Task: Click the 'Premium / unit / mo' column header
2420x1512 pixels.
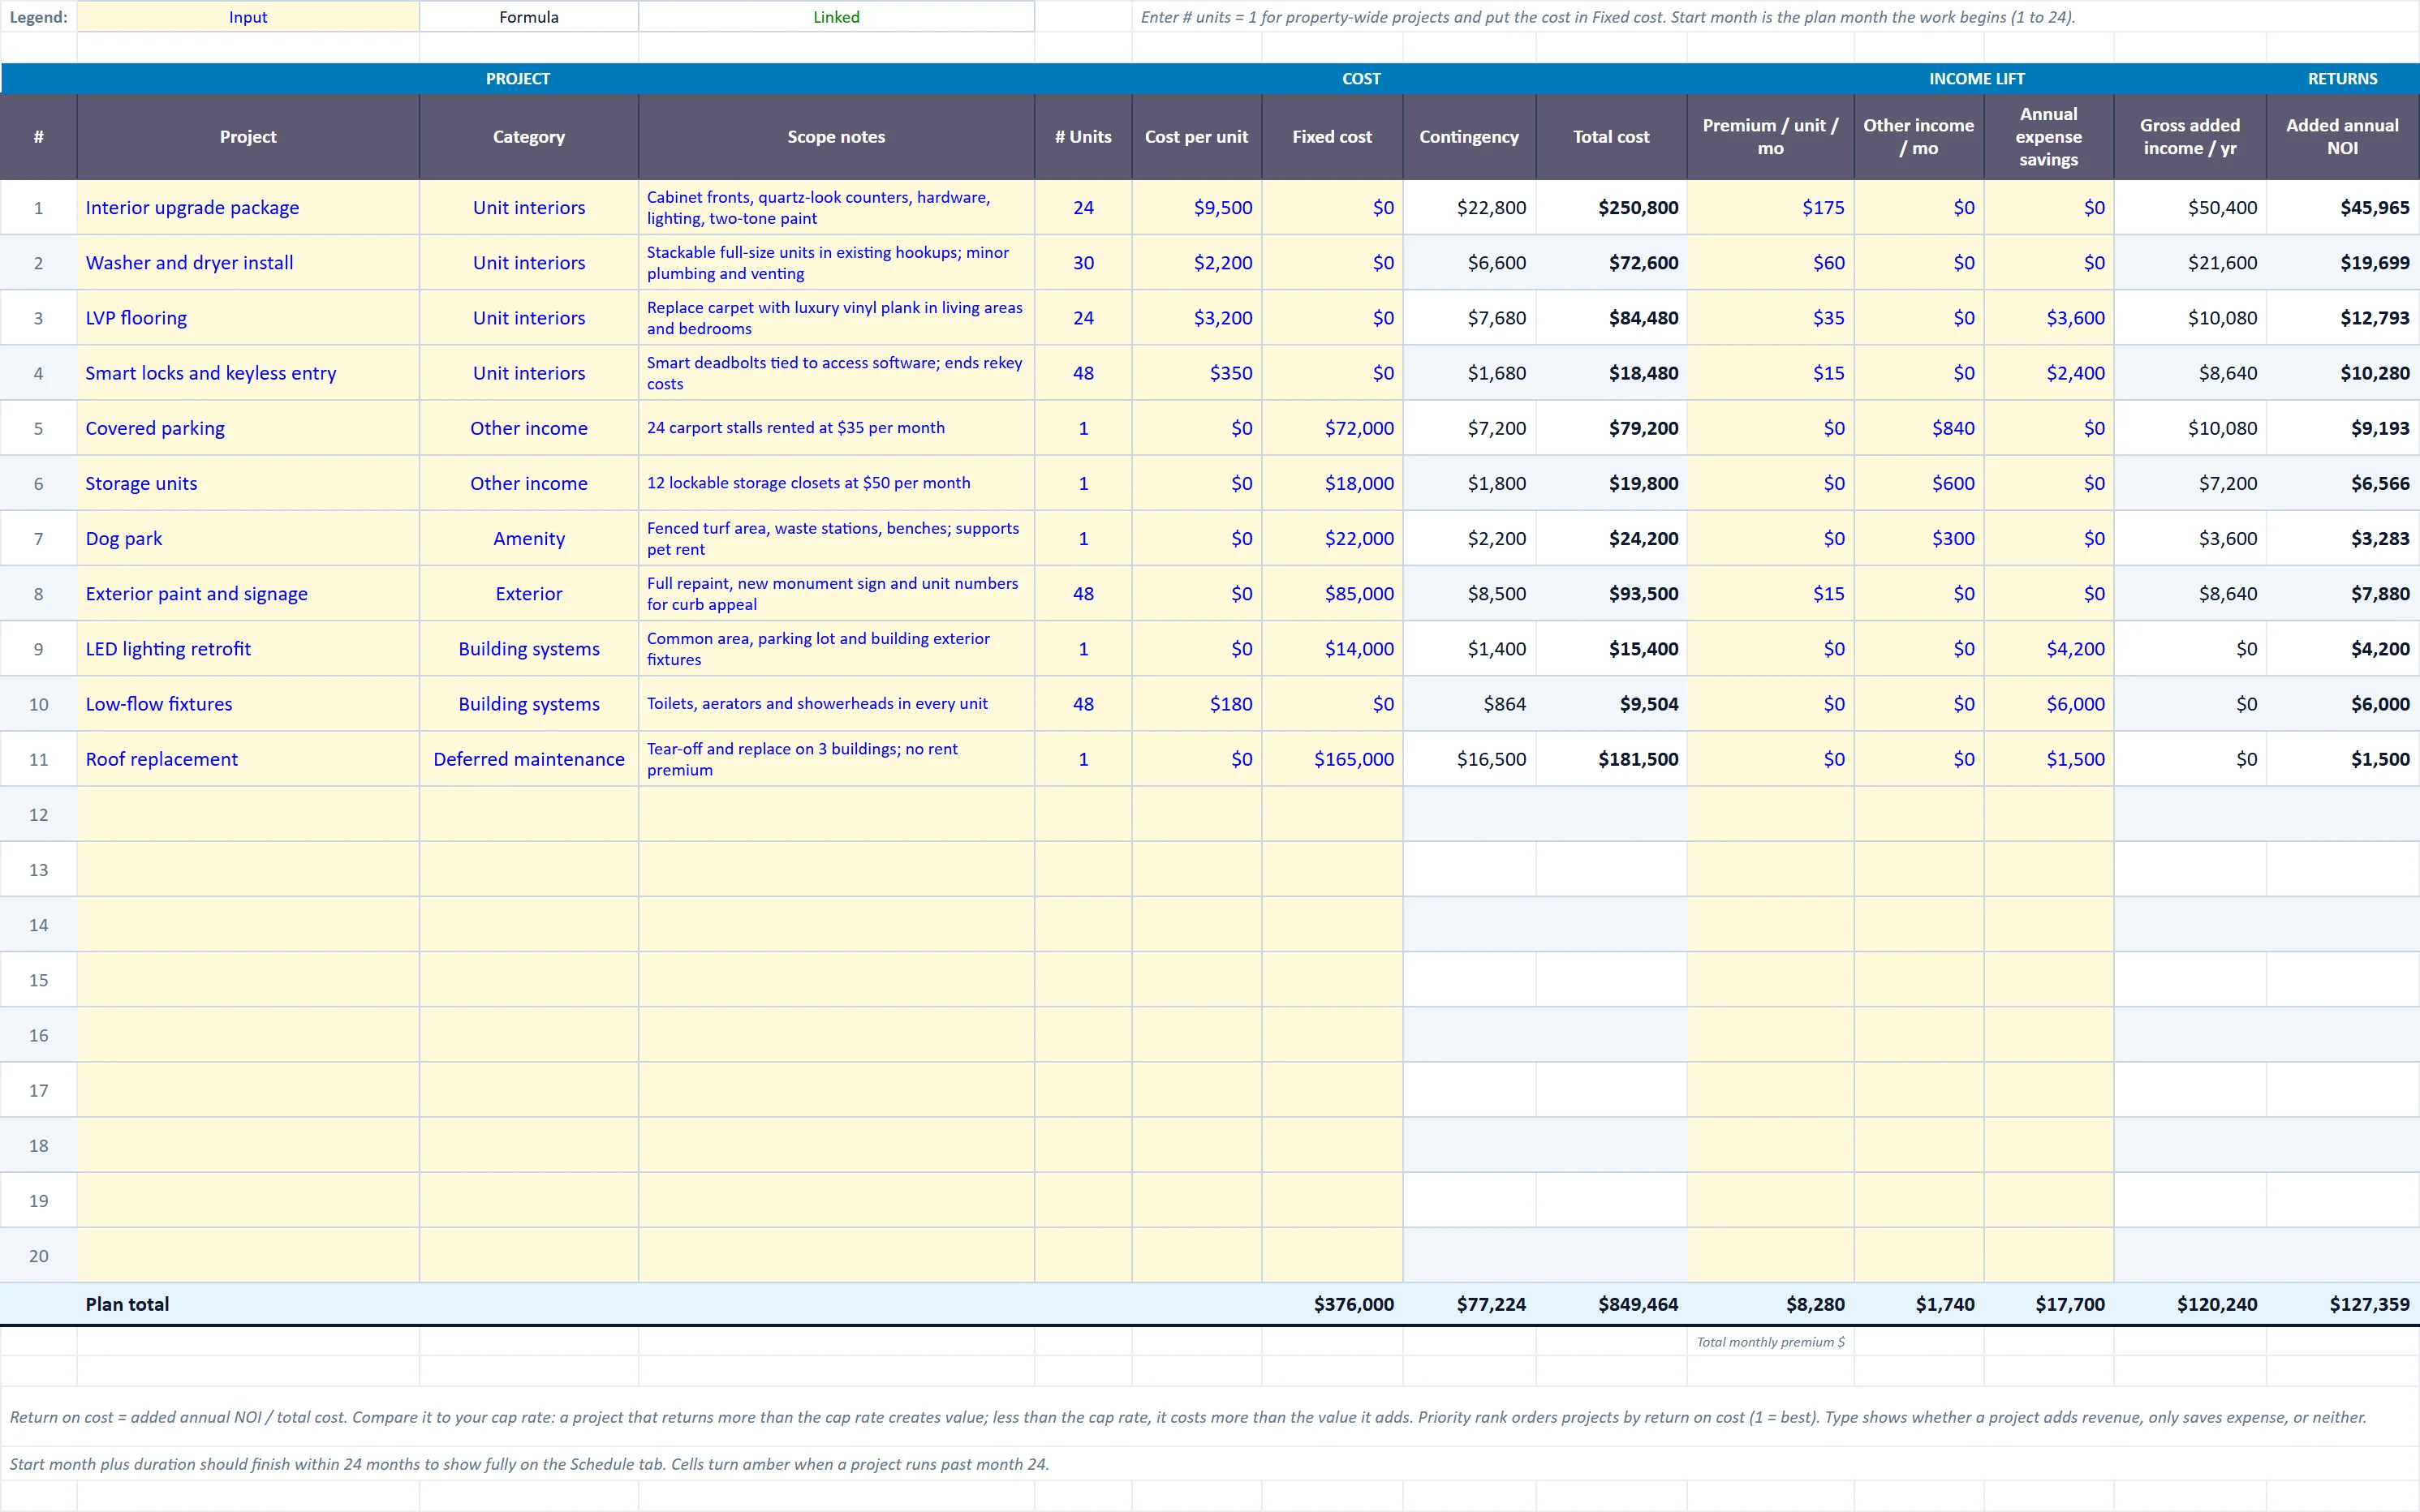Action: coord(1770,137)
